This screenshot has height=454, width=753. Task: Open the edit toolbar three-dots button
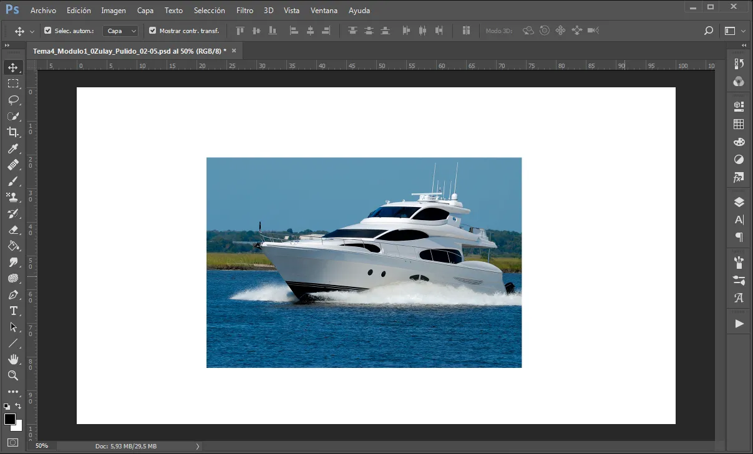pyautogui.click(x=13, y=392)
